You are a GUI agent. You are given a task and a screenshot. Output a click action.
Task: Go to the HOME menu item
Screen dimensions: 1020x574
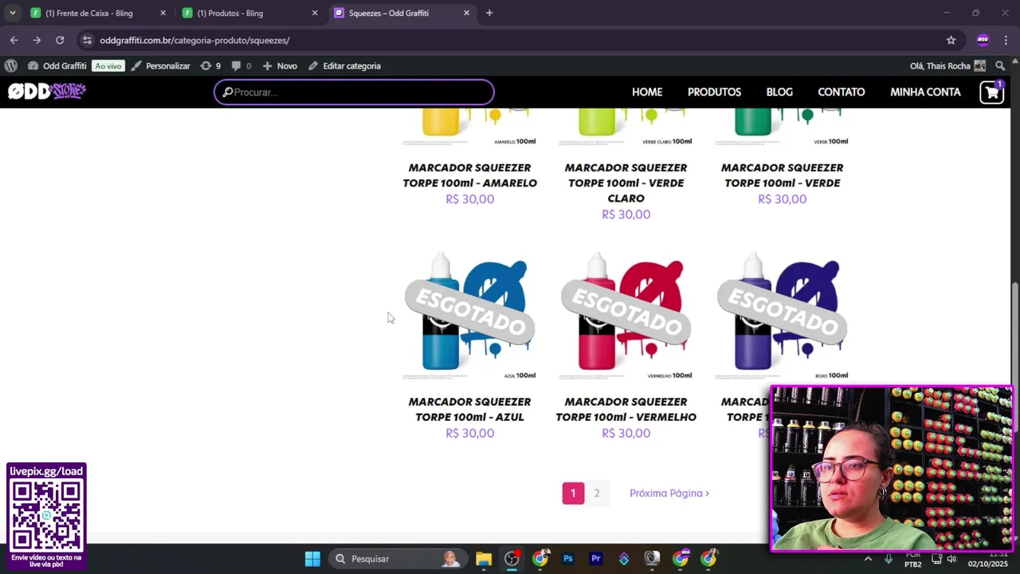coord(647,92)
